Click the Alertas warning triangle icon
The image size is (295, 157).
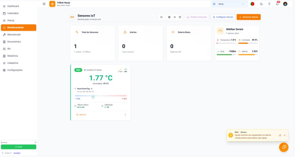[x=125, y=32]
